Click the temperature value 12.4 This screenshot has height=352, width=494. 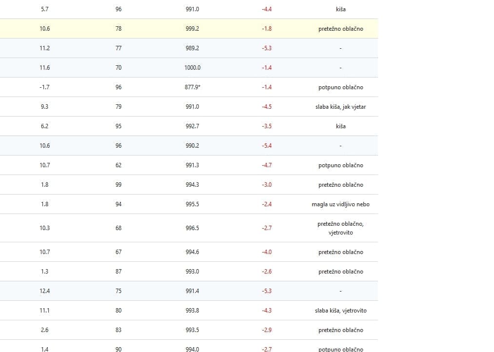tap(44, 291)
